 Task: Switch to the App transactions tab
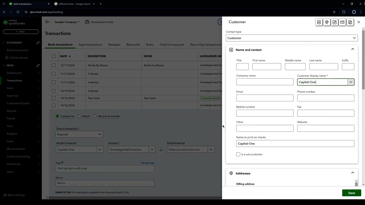(x=90, y=45)
